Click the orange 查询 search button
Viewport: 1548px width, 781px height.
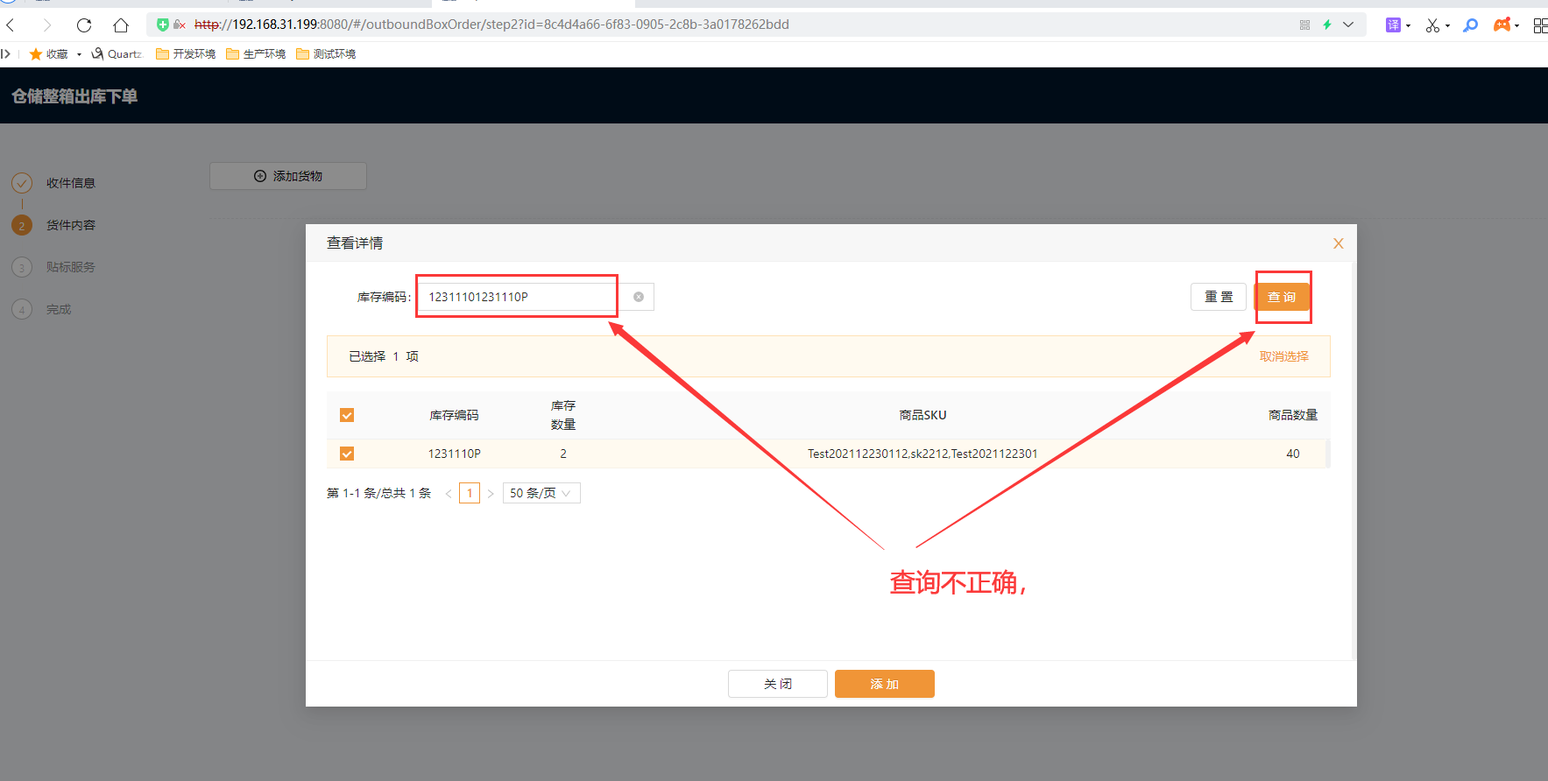pyautogui.click(x=1282, y=297)
